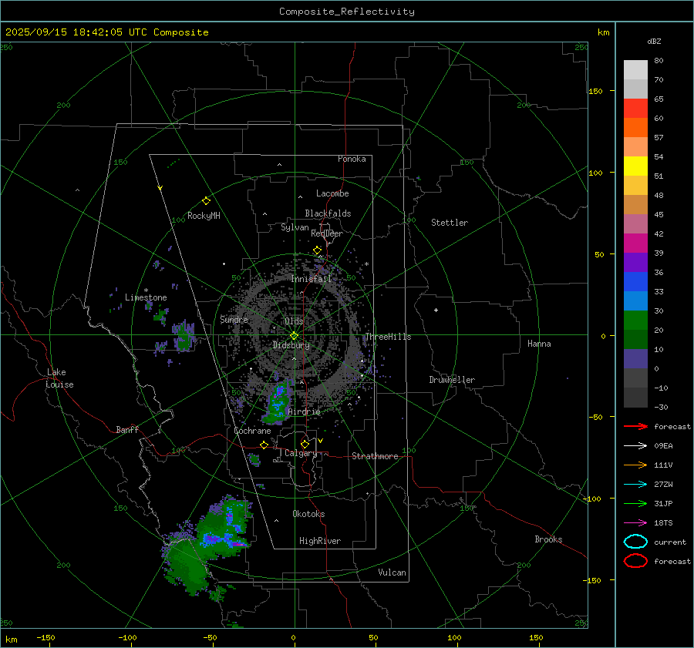Click the yellow diamond marker near Cochrane
The width and height of the screenshot is (694, 648).
point(264,445)
